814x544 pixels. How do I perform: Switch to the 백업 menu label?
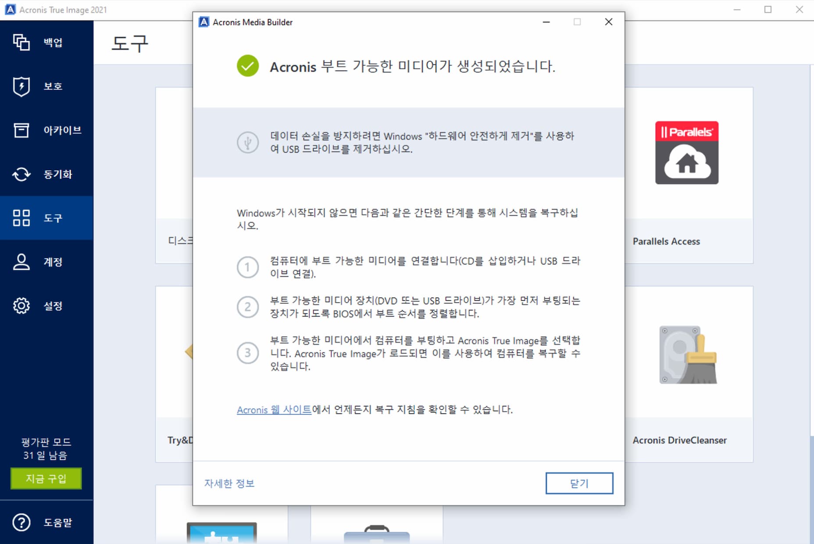tap(53, 43)
